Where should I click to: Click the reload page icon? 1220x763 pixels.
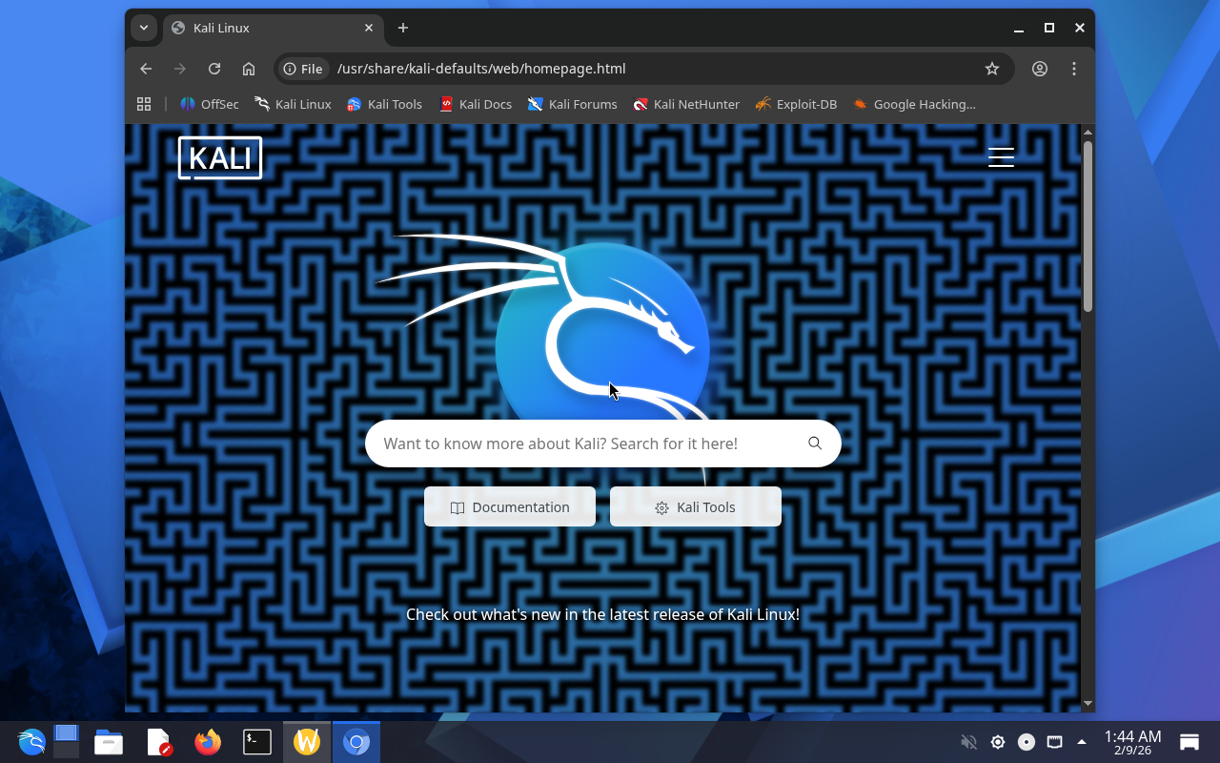pos(214,69)
